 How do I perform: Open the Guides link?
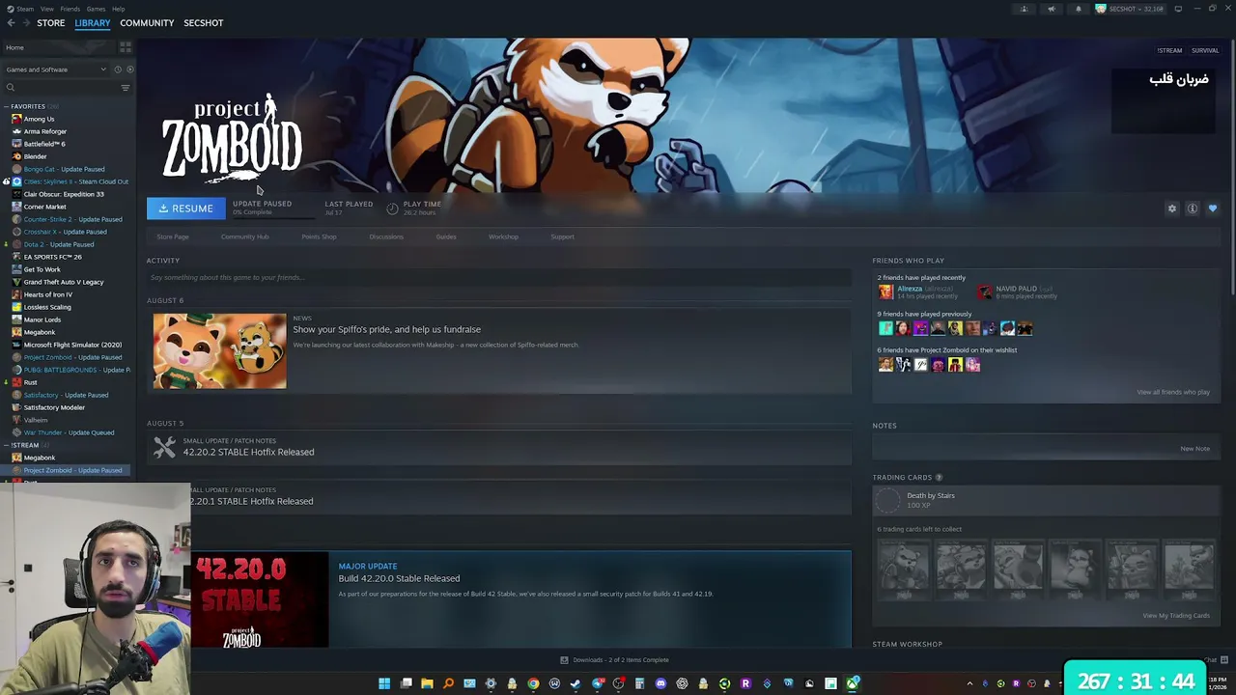click(445, 236)
